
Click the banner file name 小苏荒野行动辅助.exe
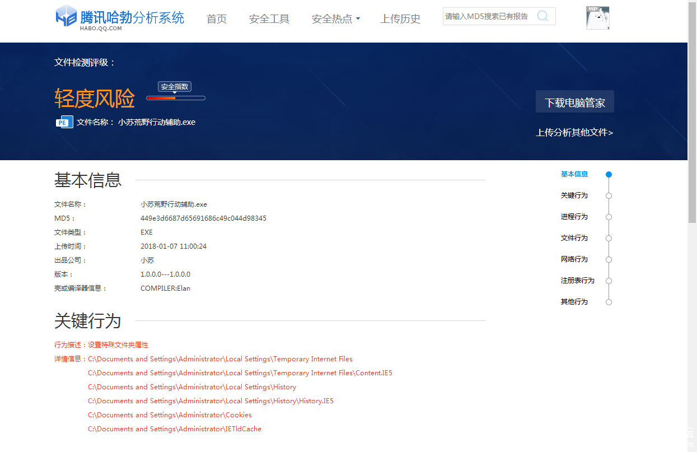point(157,122)
